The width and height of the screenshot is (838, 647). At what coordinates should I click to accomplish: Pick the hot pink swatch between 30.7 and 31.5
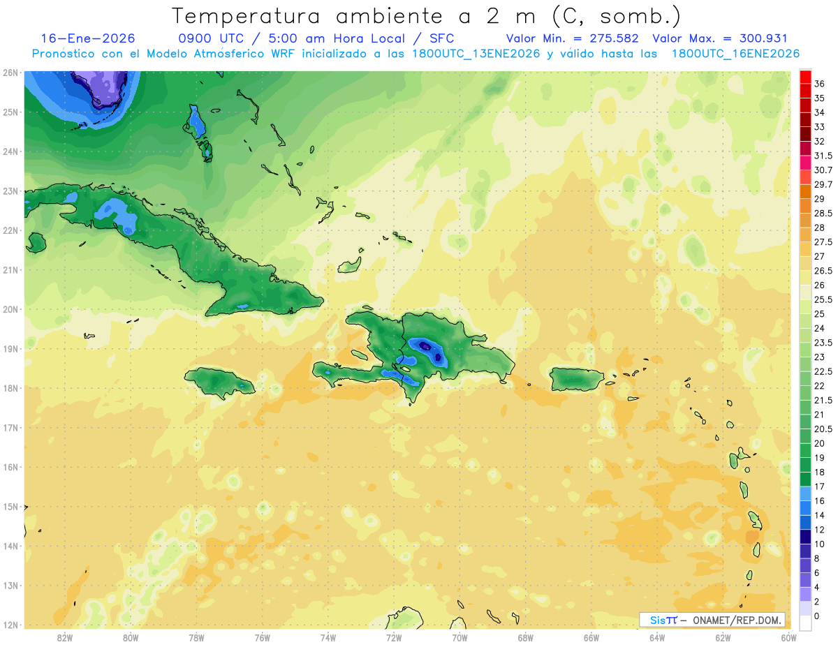click(805, 163)
